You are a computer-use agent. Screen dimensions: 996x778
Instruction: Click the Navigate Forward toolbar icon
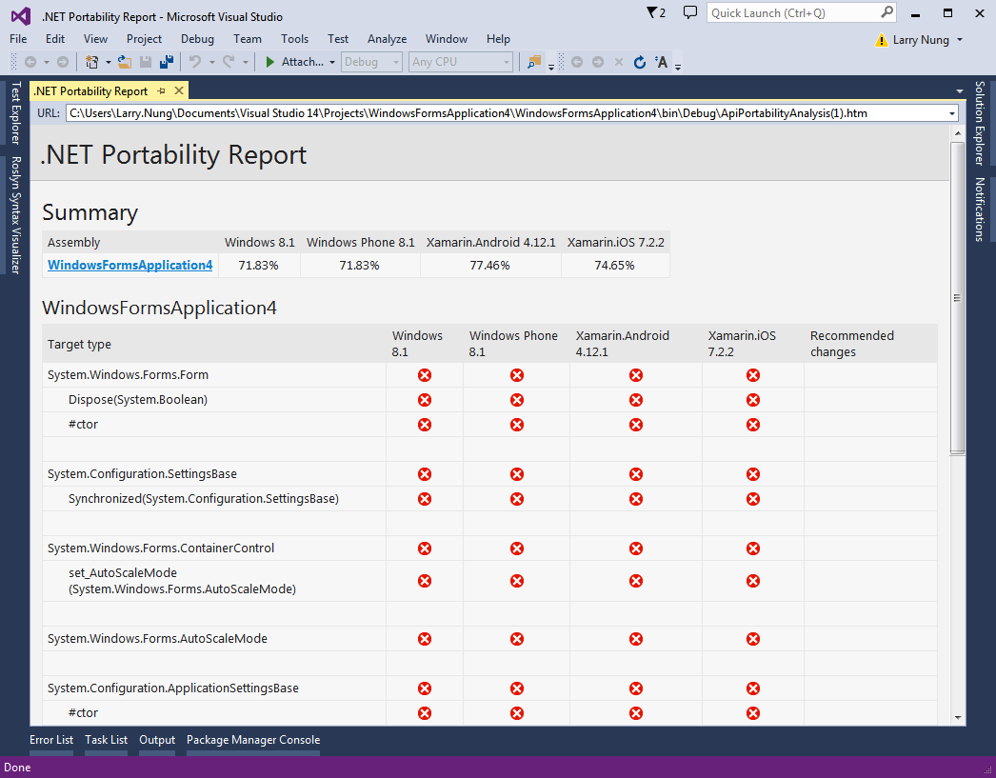63,62
